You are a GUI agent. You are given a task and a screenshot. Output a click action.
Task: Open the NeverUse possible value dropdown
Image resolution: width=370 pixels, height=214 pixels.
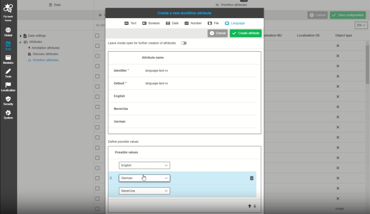pyautogui.click(x=144, y=191)
